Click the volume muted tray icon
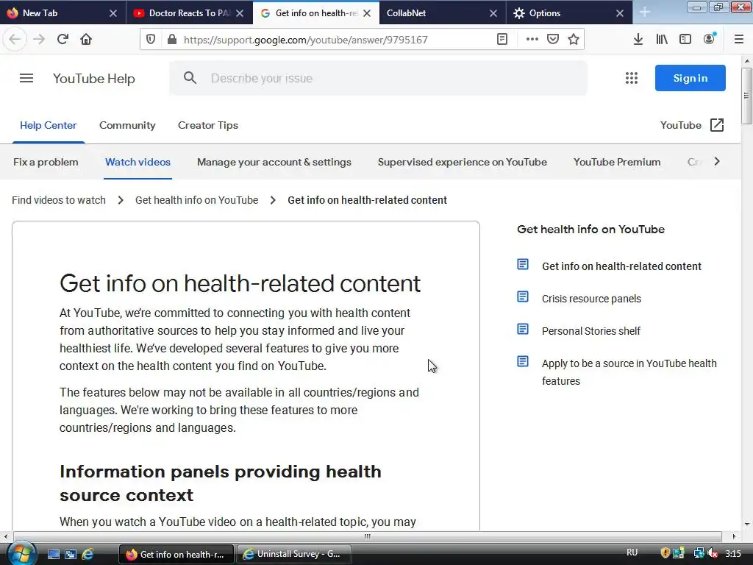Image resolution: width=753 pixels, height=565 pixels. click(713, 553)
